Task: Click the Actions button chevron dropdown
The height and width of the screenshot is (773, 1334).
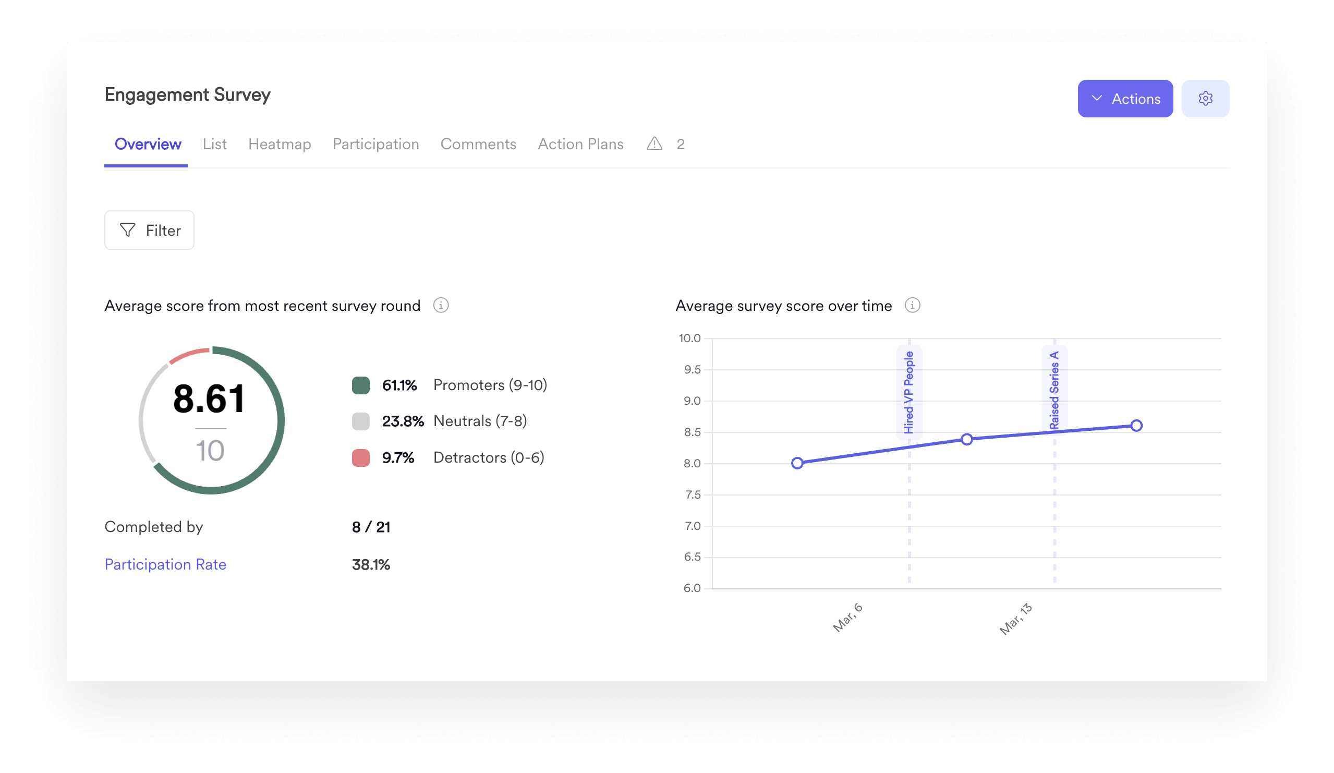Action: [1098, 99]
